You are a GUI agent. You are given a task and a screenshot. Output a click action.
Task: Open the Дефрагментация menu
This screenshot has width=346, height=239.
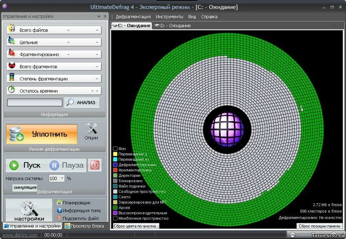(133, 16)
